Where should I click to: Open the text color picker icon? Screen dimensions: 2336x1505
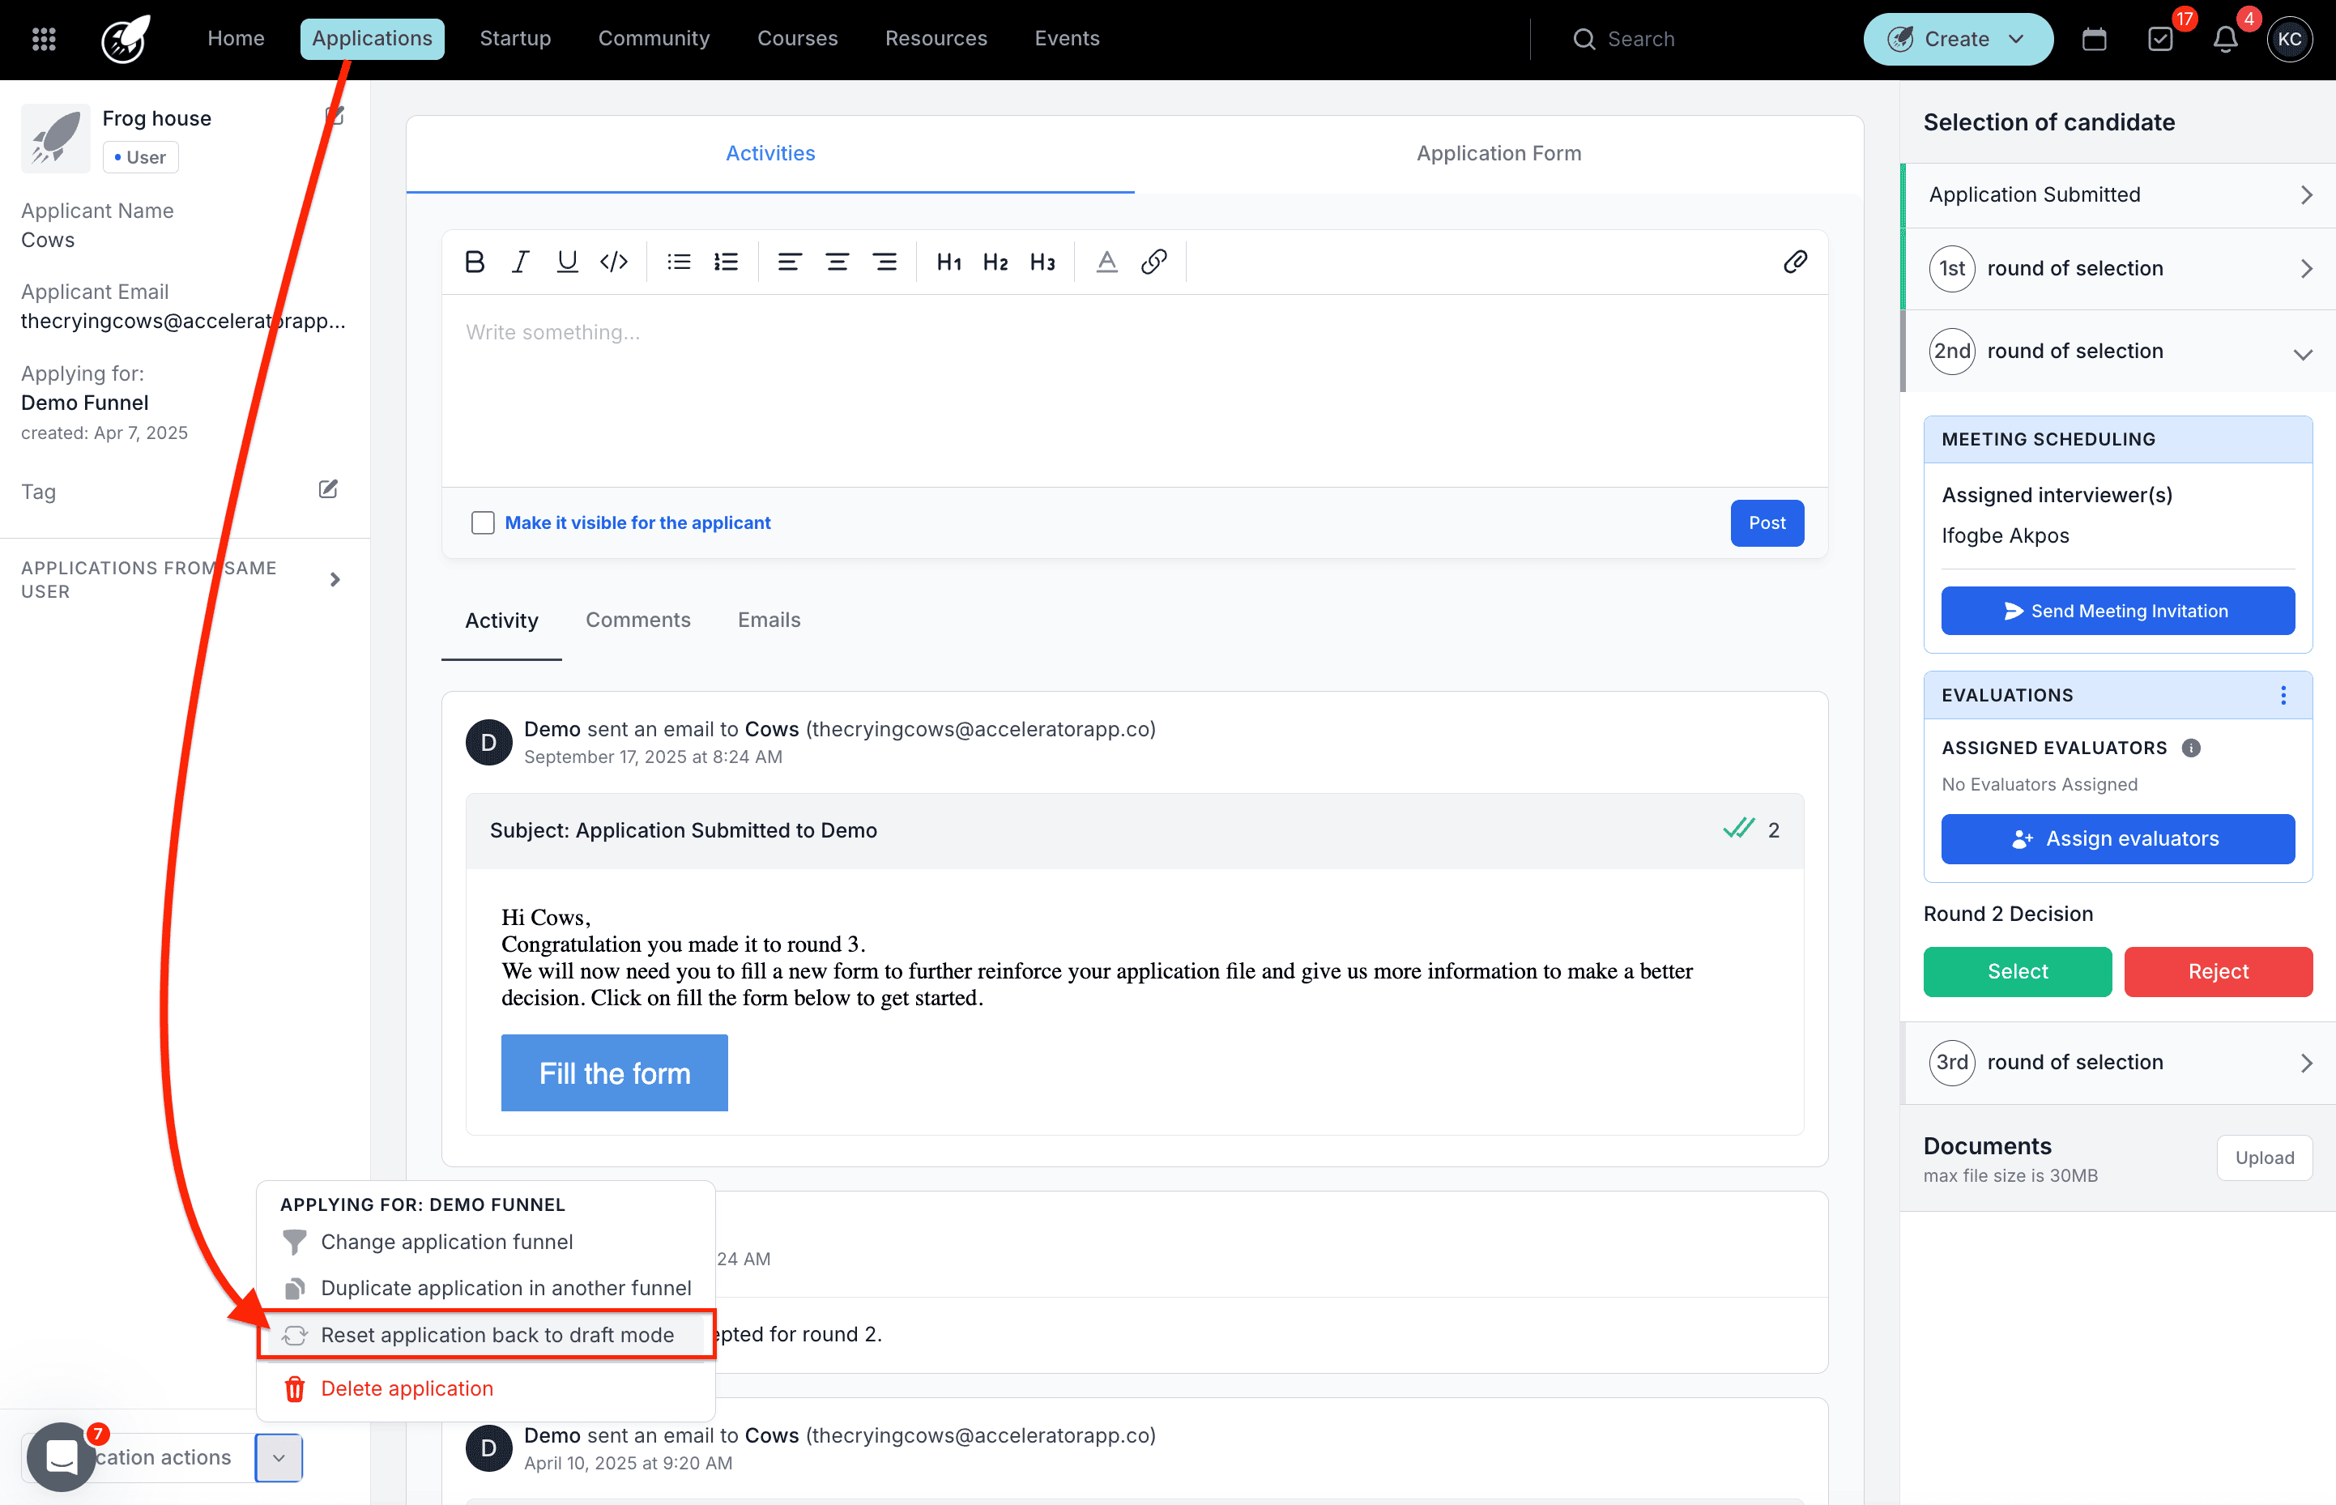1106,262
